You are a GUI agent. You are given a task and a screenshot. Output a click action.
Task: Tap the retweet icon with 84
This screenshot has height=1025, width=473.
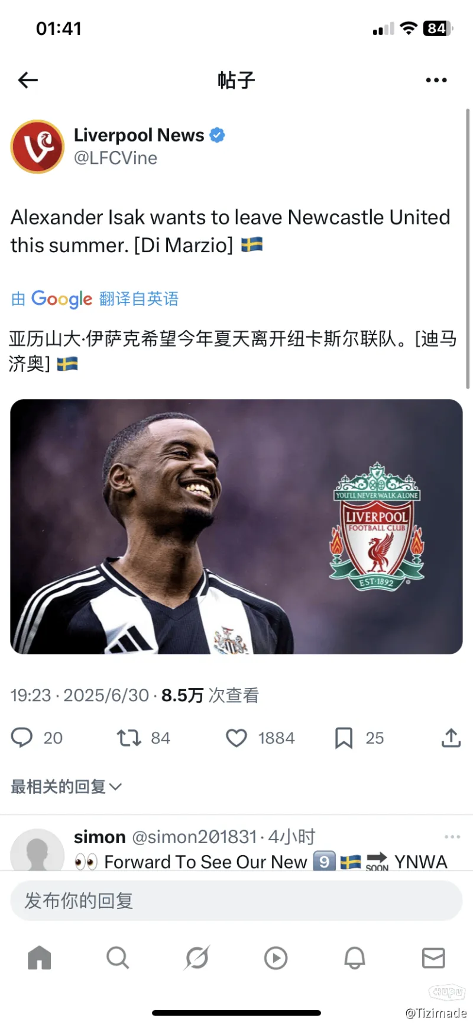129,738
